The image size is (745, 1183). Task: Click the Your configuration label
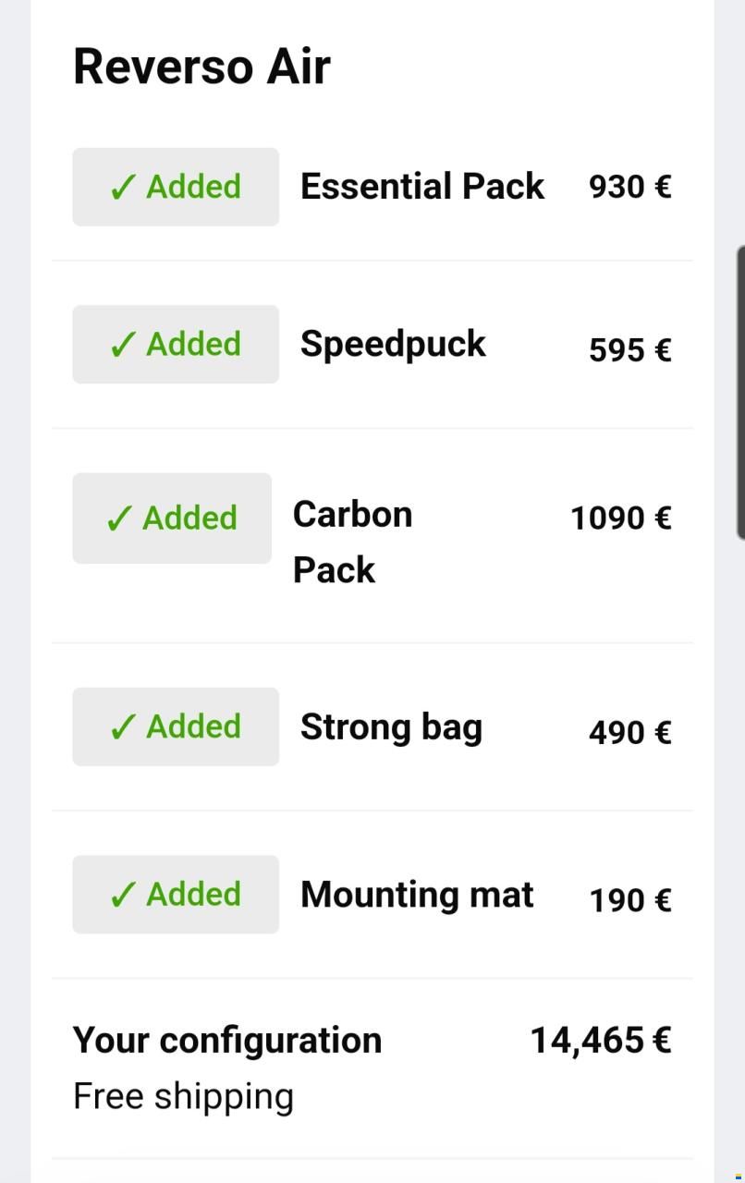[227, 1040]
